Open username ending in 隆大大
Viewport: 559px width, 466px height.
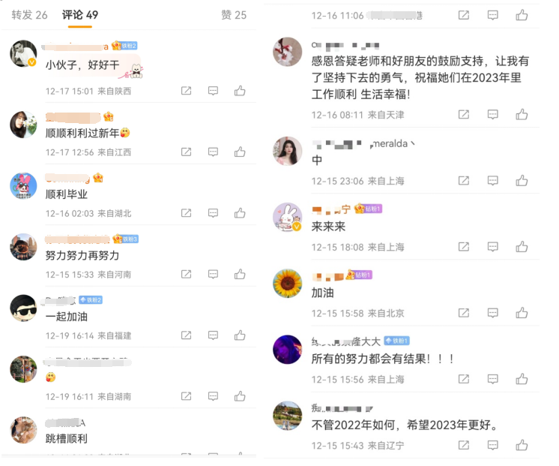coord(345,341)
